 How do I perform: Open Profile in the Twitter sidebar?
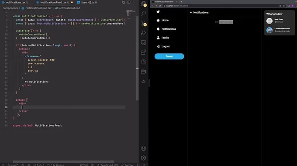click(163, 38)
